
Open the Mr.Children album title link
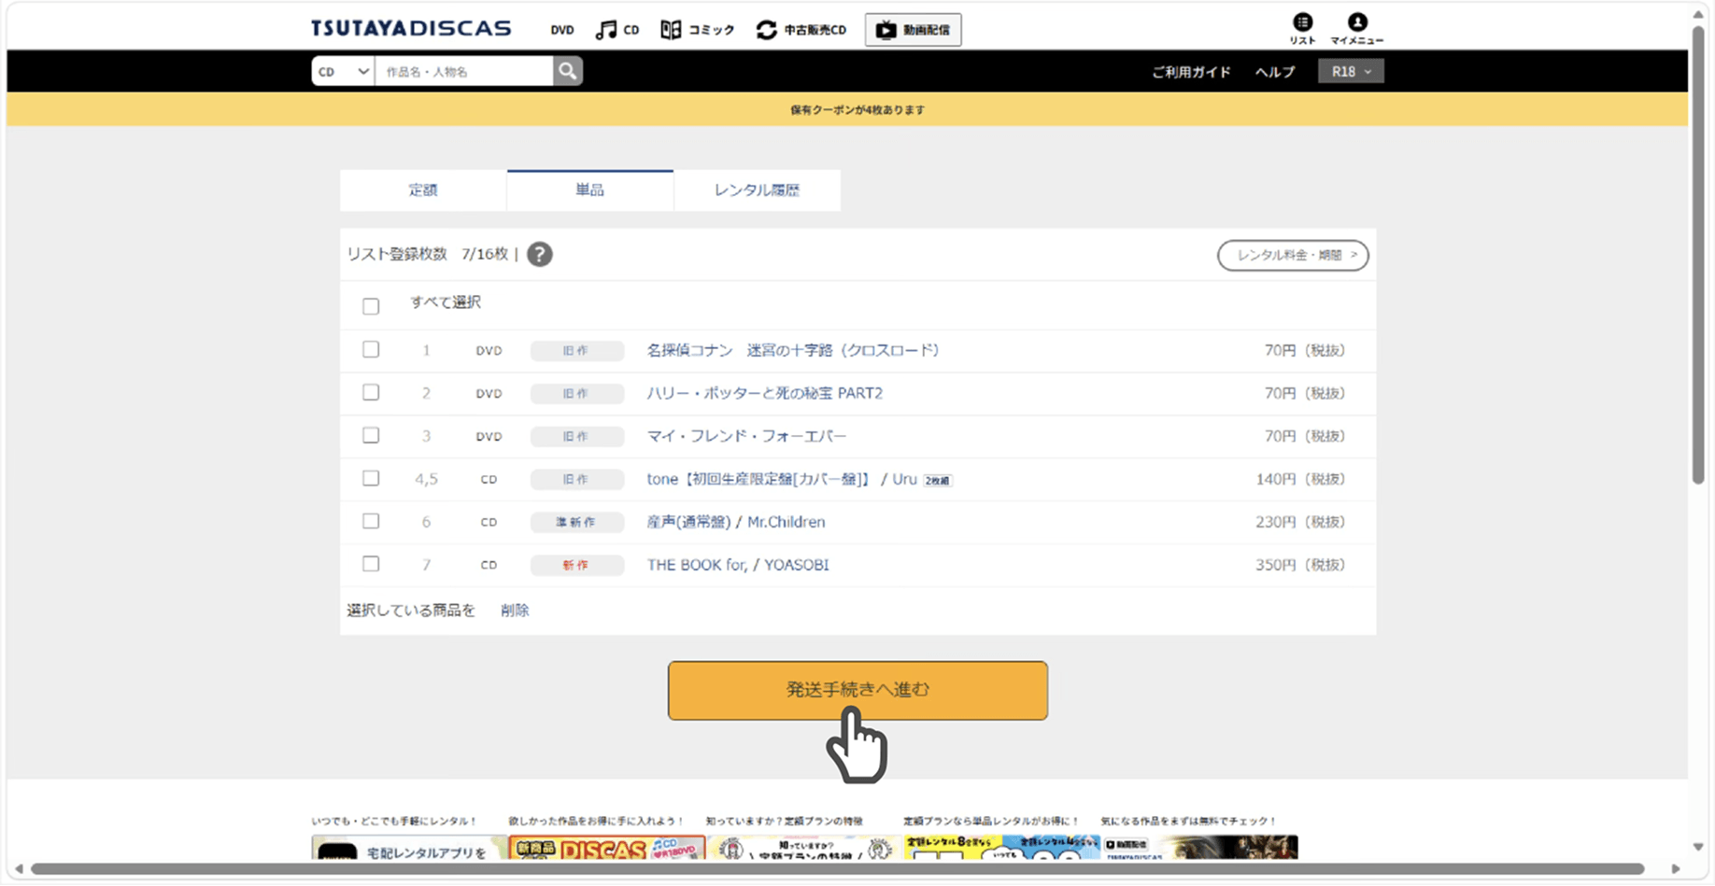point(736,522)
